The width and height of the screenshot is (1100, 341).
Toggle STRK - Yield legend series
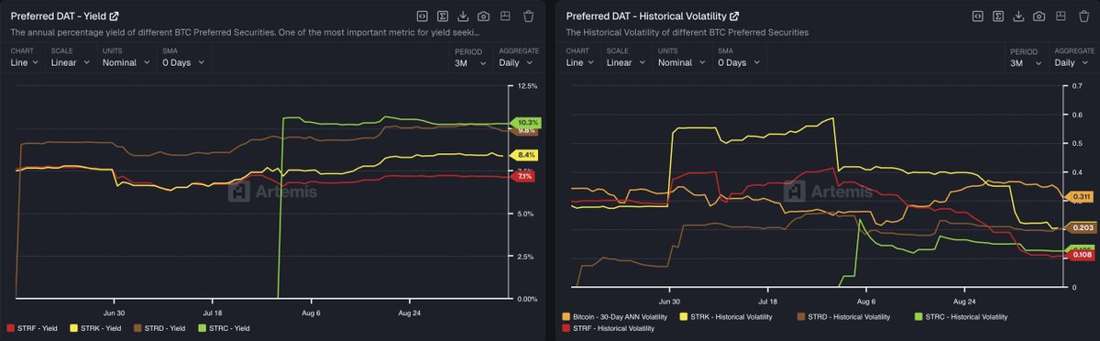pos(96,327)
